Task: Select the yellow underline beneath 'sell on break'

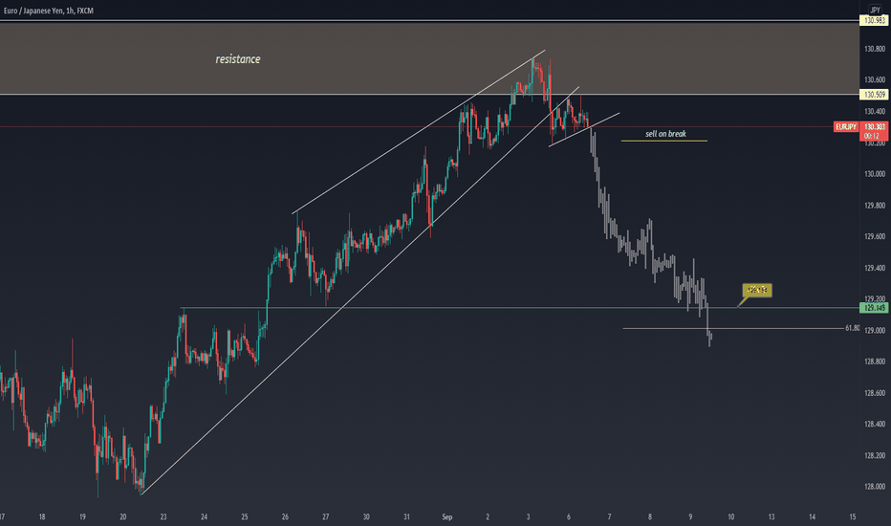Action: pos(664,141)
